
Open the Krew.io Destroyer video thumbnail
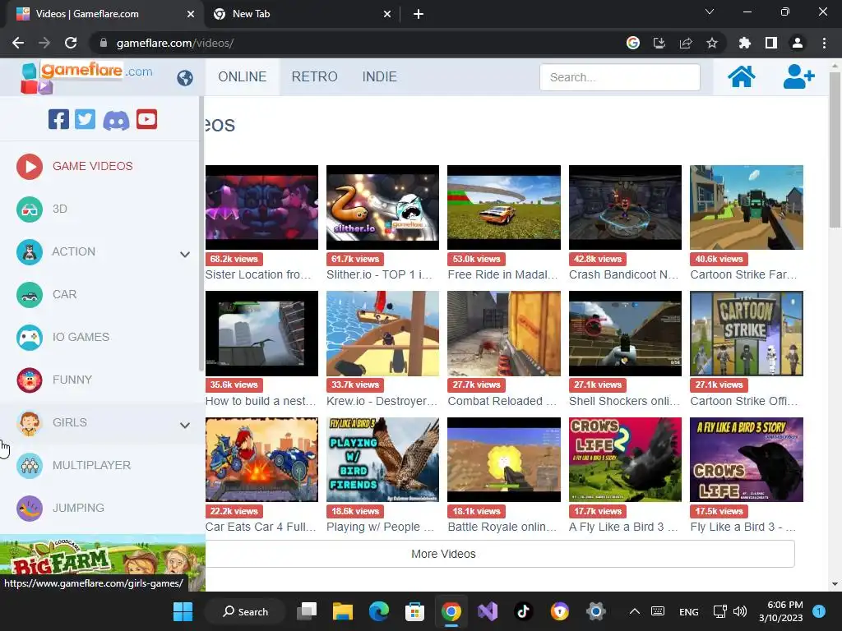382,334
